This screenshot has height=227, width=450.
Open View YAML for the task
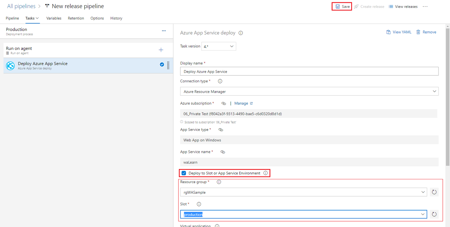[399, 32]
